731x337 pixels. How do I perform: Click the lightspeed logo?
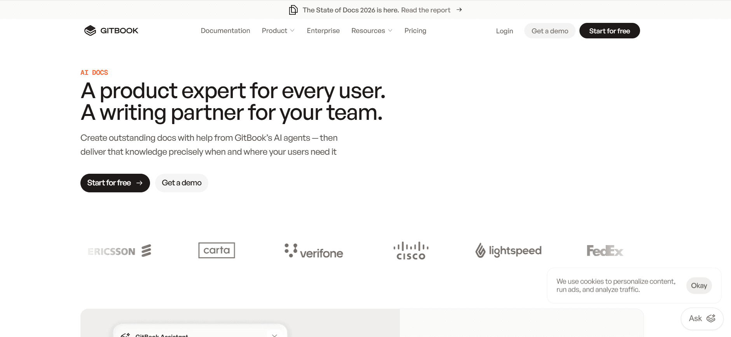(x=508, y=251)
